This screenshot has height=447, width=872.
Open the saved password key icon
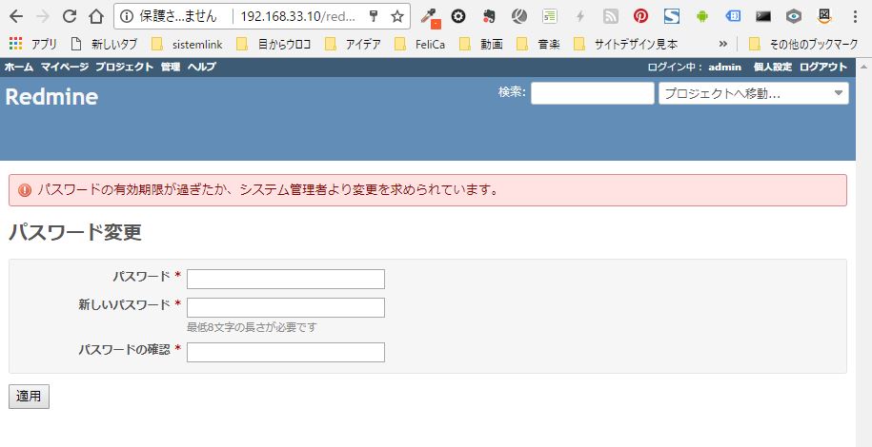point(374,16)
